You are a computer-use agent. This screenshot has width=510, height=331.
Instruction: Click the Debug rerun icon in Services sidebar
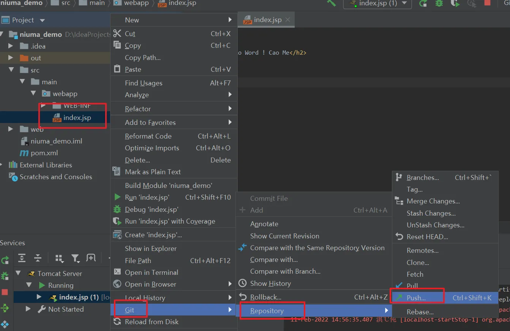pos(5,276)
